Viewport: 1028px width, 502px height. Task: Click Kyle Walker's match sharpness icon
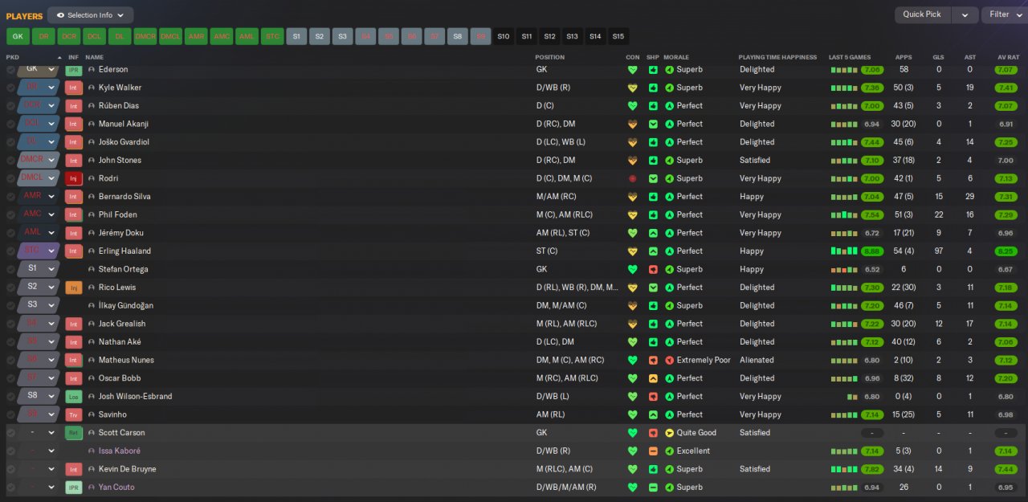click(653, 88)
